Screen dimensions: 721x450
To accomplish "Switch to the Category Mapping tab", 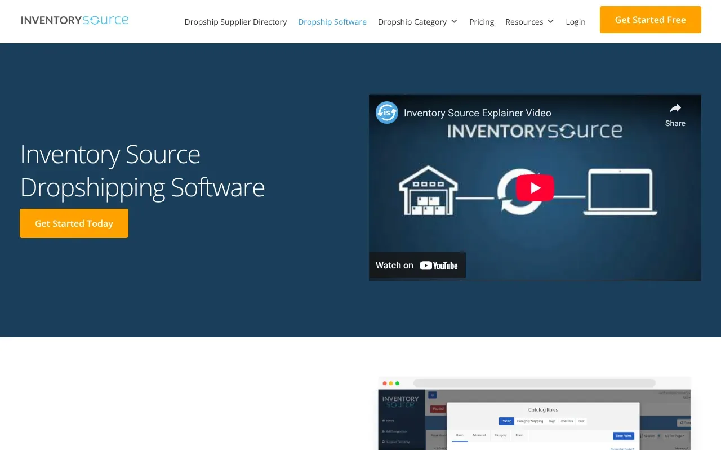I will 529,421.
